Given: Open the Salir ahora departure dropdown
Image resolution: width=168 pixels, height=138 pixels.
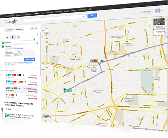Looking at the screenshot, I should tap(13, 52).
